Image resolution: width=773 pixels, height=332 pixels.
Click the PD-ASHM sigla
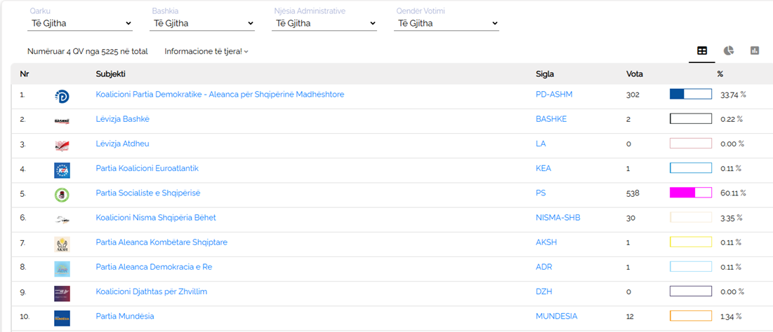click(554, 95)
